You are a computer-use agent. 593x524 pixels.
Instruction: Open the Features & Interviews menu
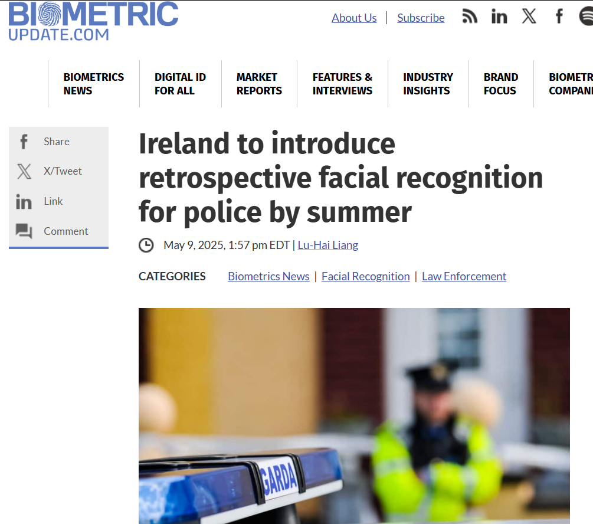[343, 84]
